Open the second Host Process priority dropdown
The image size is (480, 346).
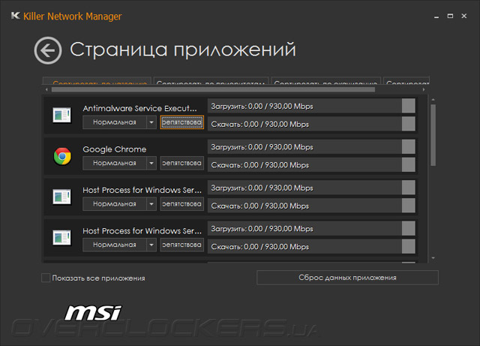[x=119, y=245]
